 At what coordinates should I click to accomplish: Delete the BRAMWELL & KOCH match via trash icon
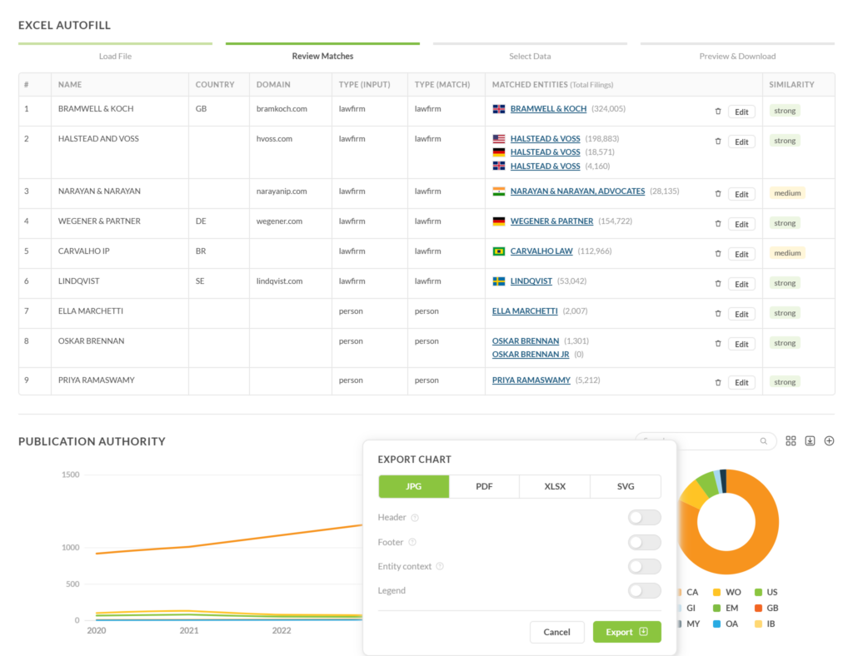718,112
